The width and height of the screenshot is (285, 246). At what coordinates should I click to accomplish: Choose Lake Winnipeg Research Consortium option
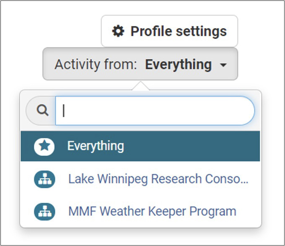click(158, 179)
